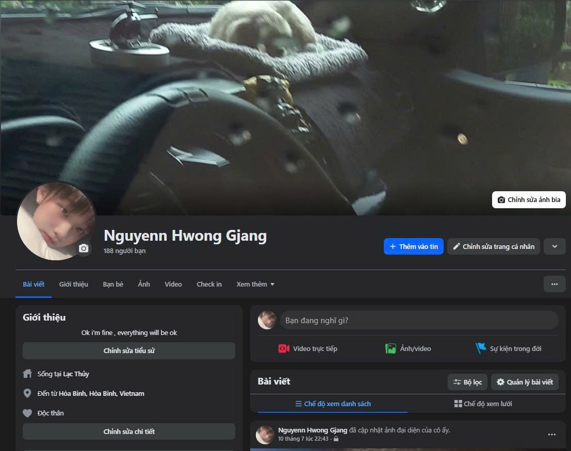Switch to grid view mode (Chế độ xem lưới)
Viewport: 571px width, 451px height.
coord(483,404)
